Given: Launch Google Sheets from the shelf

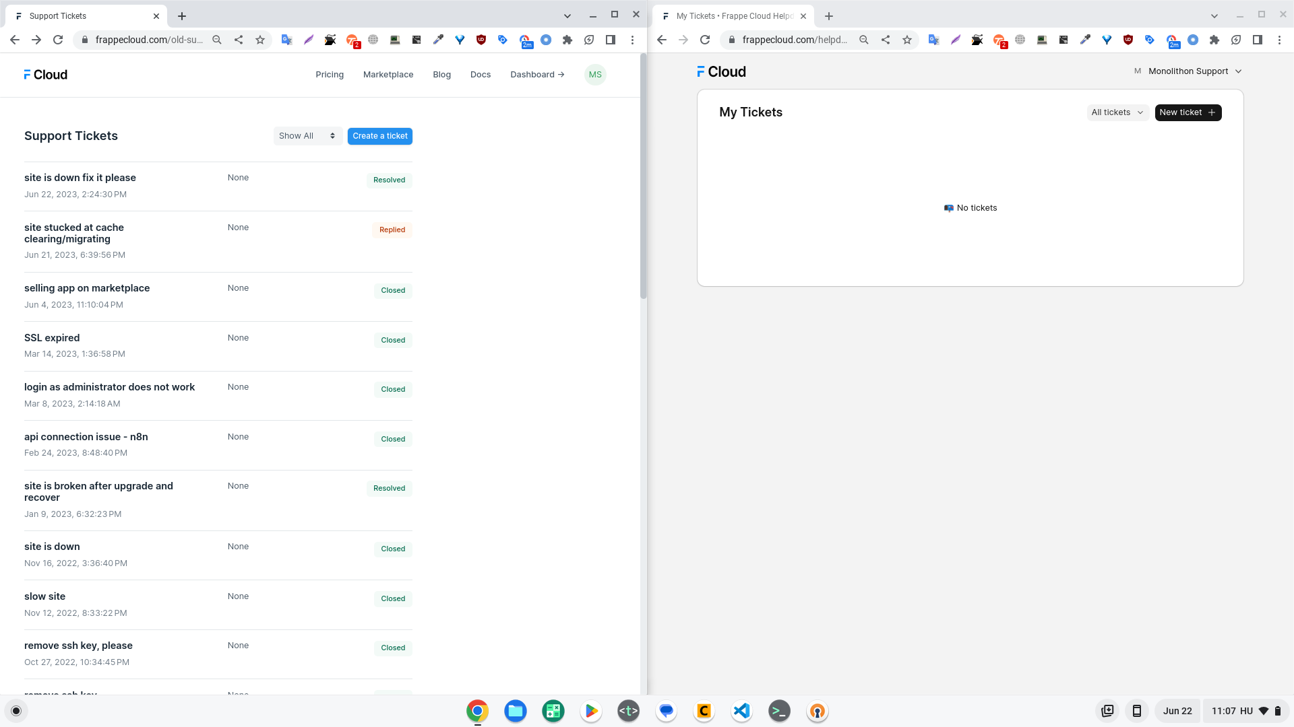Looking at the screenshot, I should [553, 711].
